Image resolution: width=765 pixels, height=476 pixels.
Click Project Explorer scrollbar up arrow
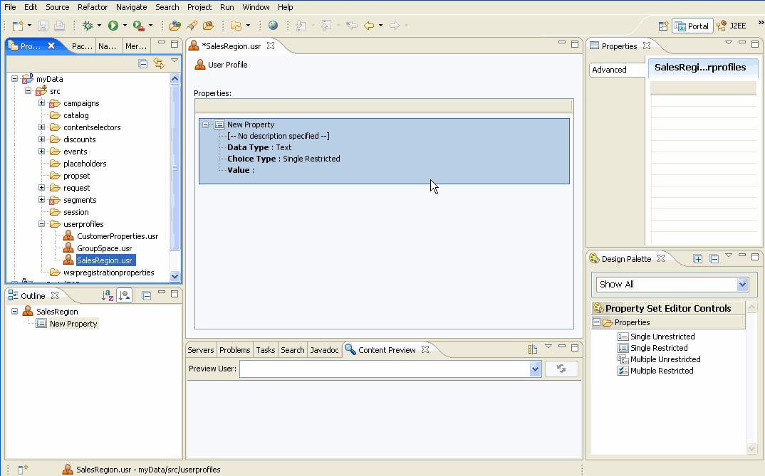coord(175,78)
